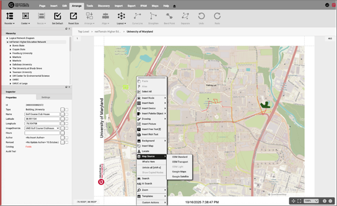Pin the Hierarchy panel
Screen dimensions: 337x206
pos(67,28)
